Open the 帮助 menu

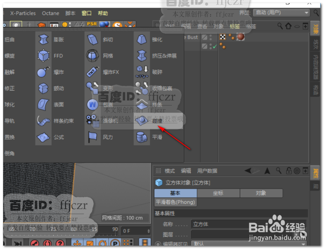click(x=103, y=13)
